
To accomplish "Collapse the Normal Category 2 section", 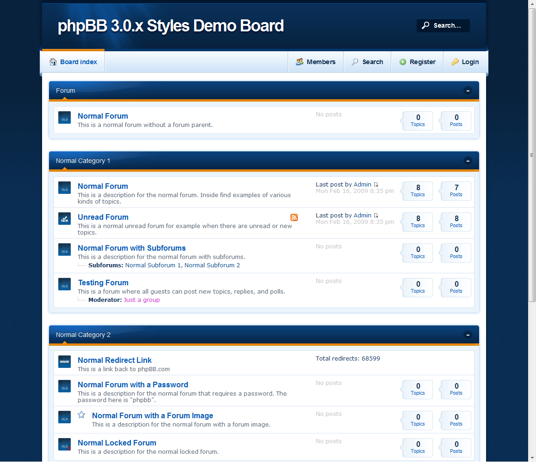I will point(468,335).
